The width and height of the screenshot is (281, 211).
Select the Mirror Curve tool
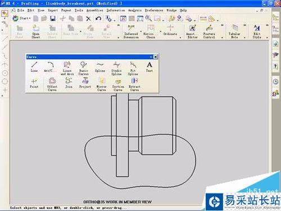pos(101,84)
